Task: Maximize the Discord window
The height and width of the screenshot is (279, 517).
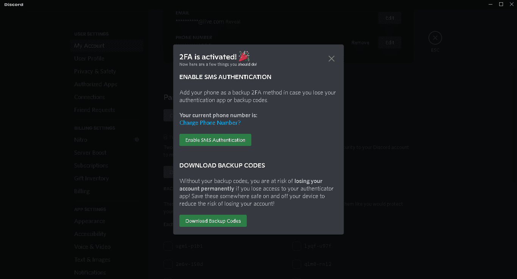Action: pos(501,4)
